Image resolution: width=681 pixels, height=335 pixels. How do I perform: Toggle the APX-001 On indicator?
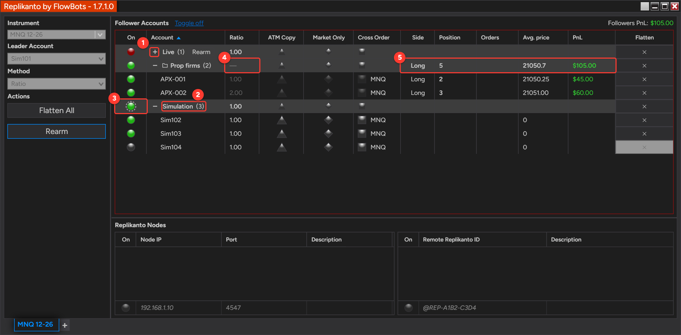click(x=131, y=79)
